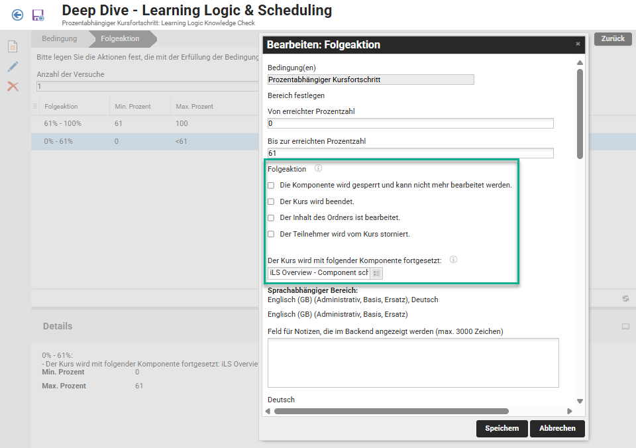Image resolution: width=636 pixels, height=448 pixels.
Task: Click the save disk icon
Action: tap(38, 15)
